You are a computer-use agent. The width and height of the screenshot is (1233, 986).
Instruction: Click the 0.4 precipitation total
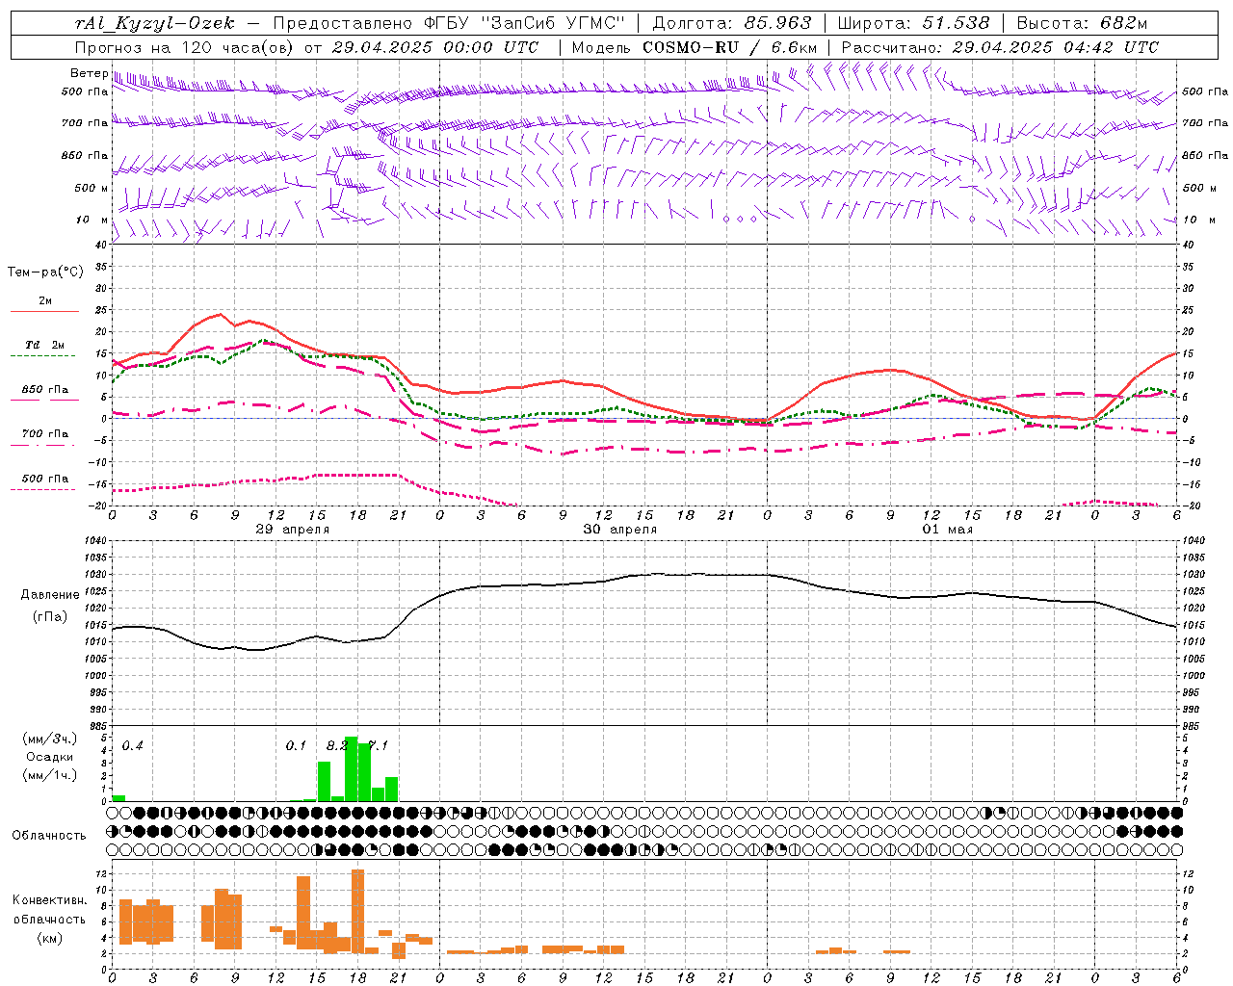point(132,746)
